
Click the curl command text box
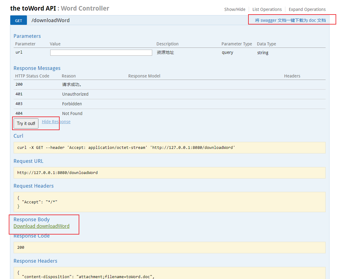pyautogui.click(x=169, y=148)
